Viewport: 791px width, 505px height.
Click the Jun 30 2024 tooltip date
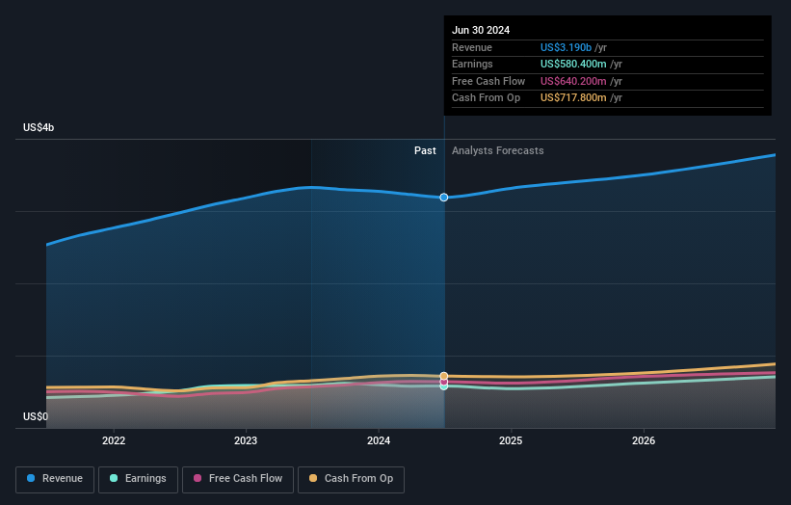pyautogui.click(x=480, y=30)
